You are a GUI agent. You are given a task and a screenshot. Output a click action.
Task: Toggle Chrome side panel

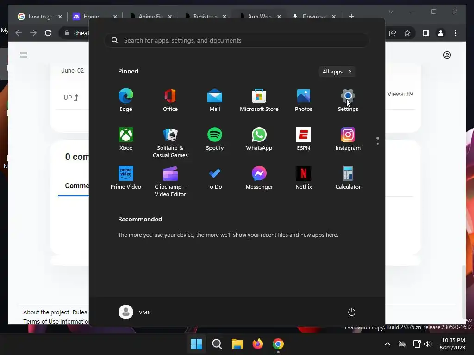(426, 33)
